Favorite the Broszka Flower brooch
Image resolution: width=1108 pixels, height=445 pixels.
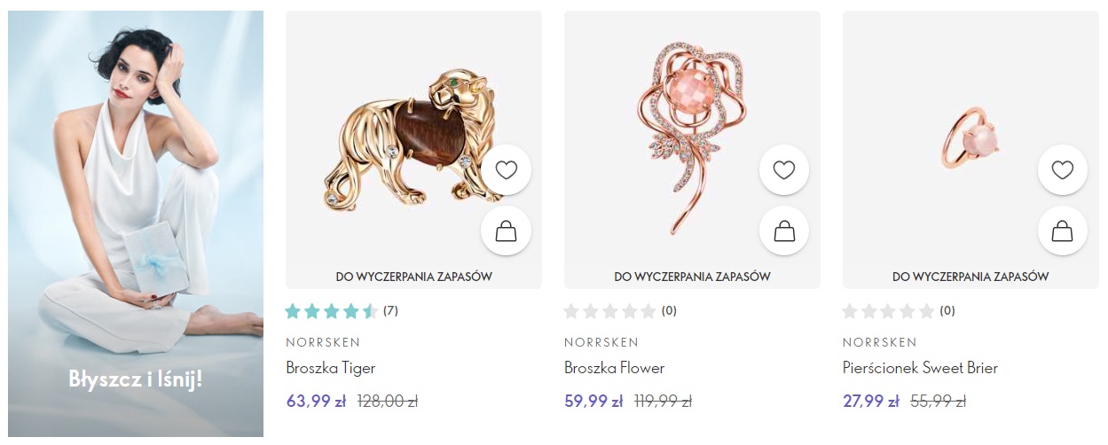pyautogui.click(x=784, y=169)
